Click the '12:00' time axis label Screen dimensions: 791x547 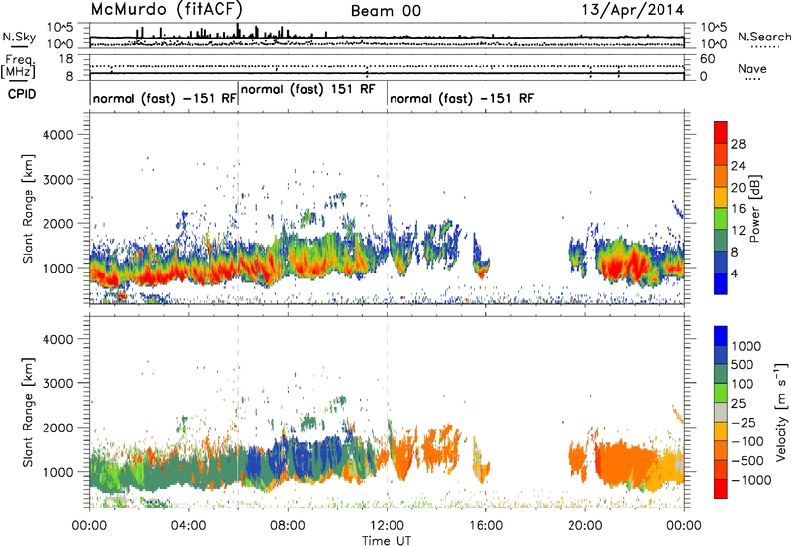(x=387, y=526)
